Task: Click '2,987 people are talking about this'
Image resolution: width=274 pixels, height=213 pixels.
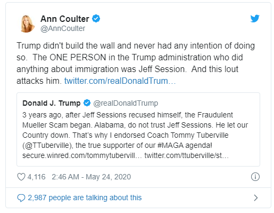Action: tap(85, 198)
